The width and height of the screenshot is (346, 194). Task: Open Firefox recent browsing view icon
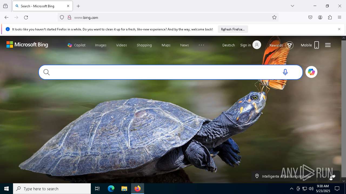pos(5,6)
